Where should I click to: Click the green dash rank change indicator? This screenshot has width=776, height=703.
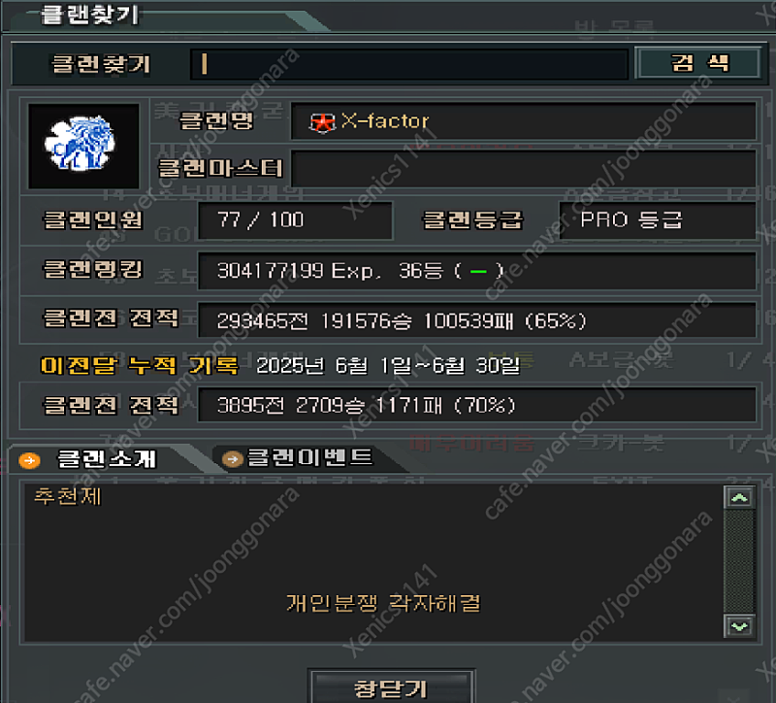[x=478, y=272]
